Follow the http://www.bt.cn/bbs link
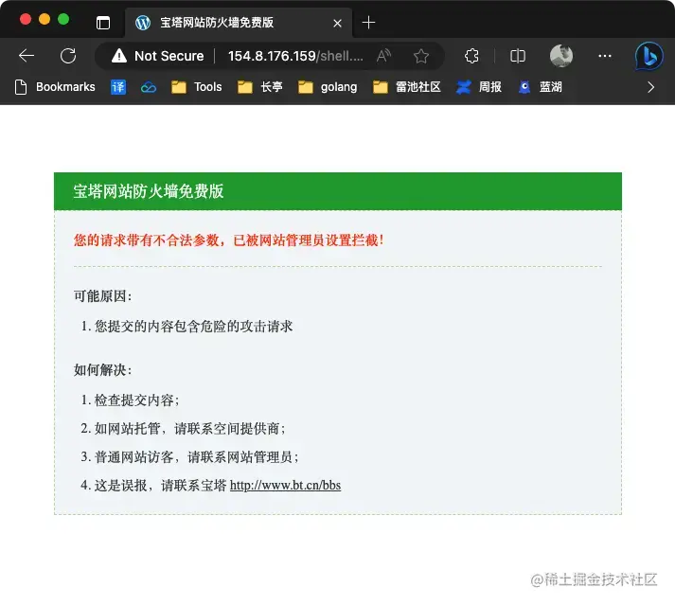This screenshot has width=675, height=605. [285, 486]
